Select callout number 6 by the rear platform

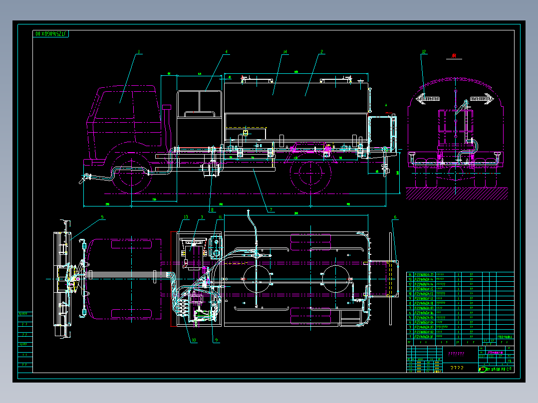[x=395, y=217]
